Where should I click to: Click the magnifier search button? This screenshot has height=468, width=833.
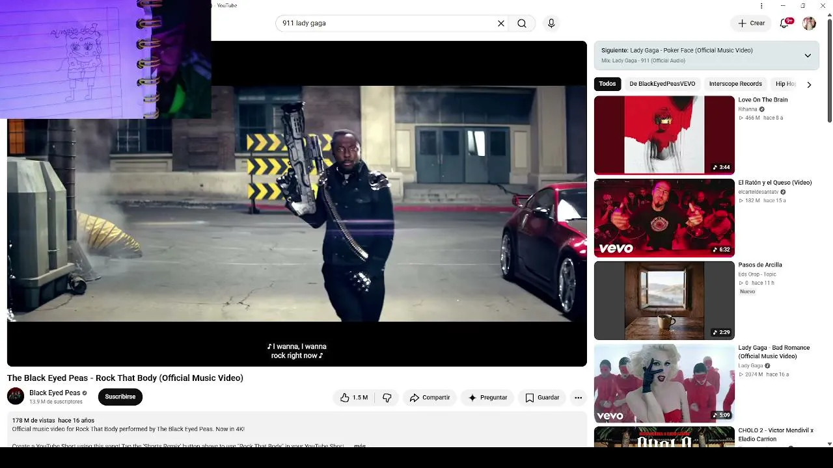(522, 23)
